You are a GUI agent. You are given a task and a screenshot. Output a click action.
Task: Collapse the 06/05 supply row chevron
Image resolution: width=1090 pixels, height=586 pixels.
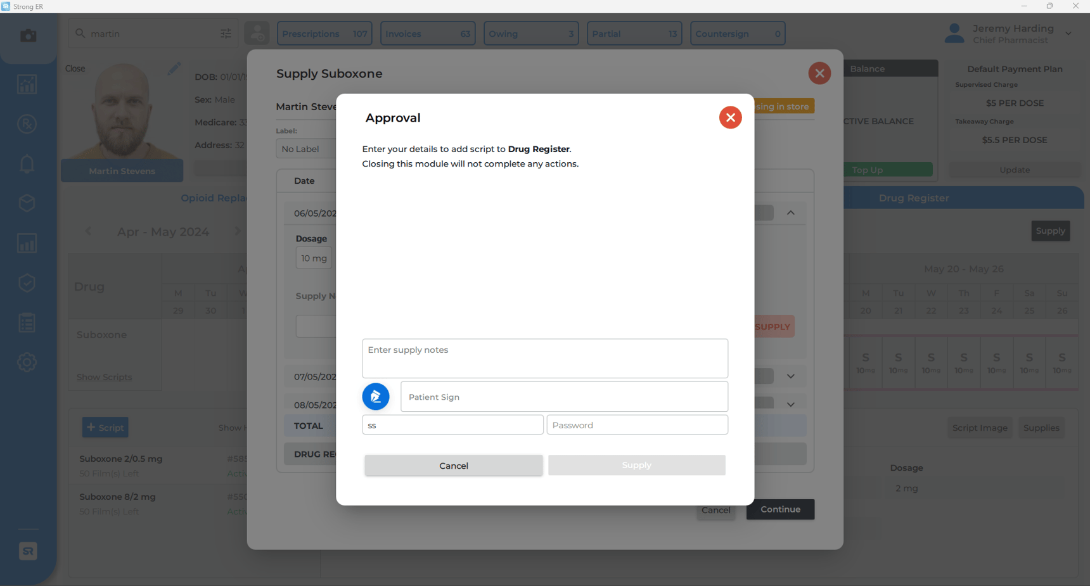click(790, 213)
